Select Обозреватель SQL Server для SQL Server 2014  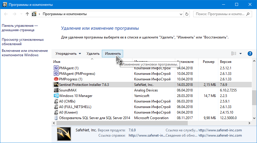pos(95,118)
